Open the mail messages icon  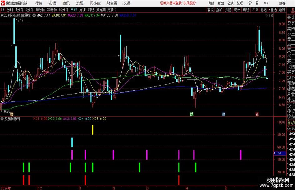[266, 3]
